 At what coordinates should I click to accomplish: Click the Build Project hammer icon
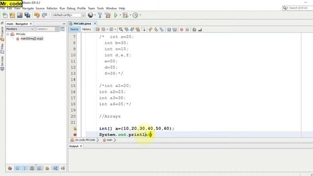(x=100, y=15)
